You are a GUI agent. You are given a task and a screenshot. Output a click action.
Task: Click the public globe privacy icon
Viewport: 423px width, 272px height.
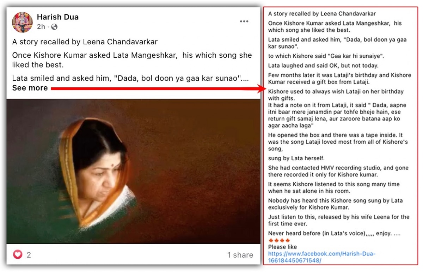tap(54, 27)
